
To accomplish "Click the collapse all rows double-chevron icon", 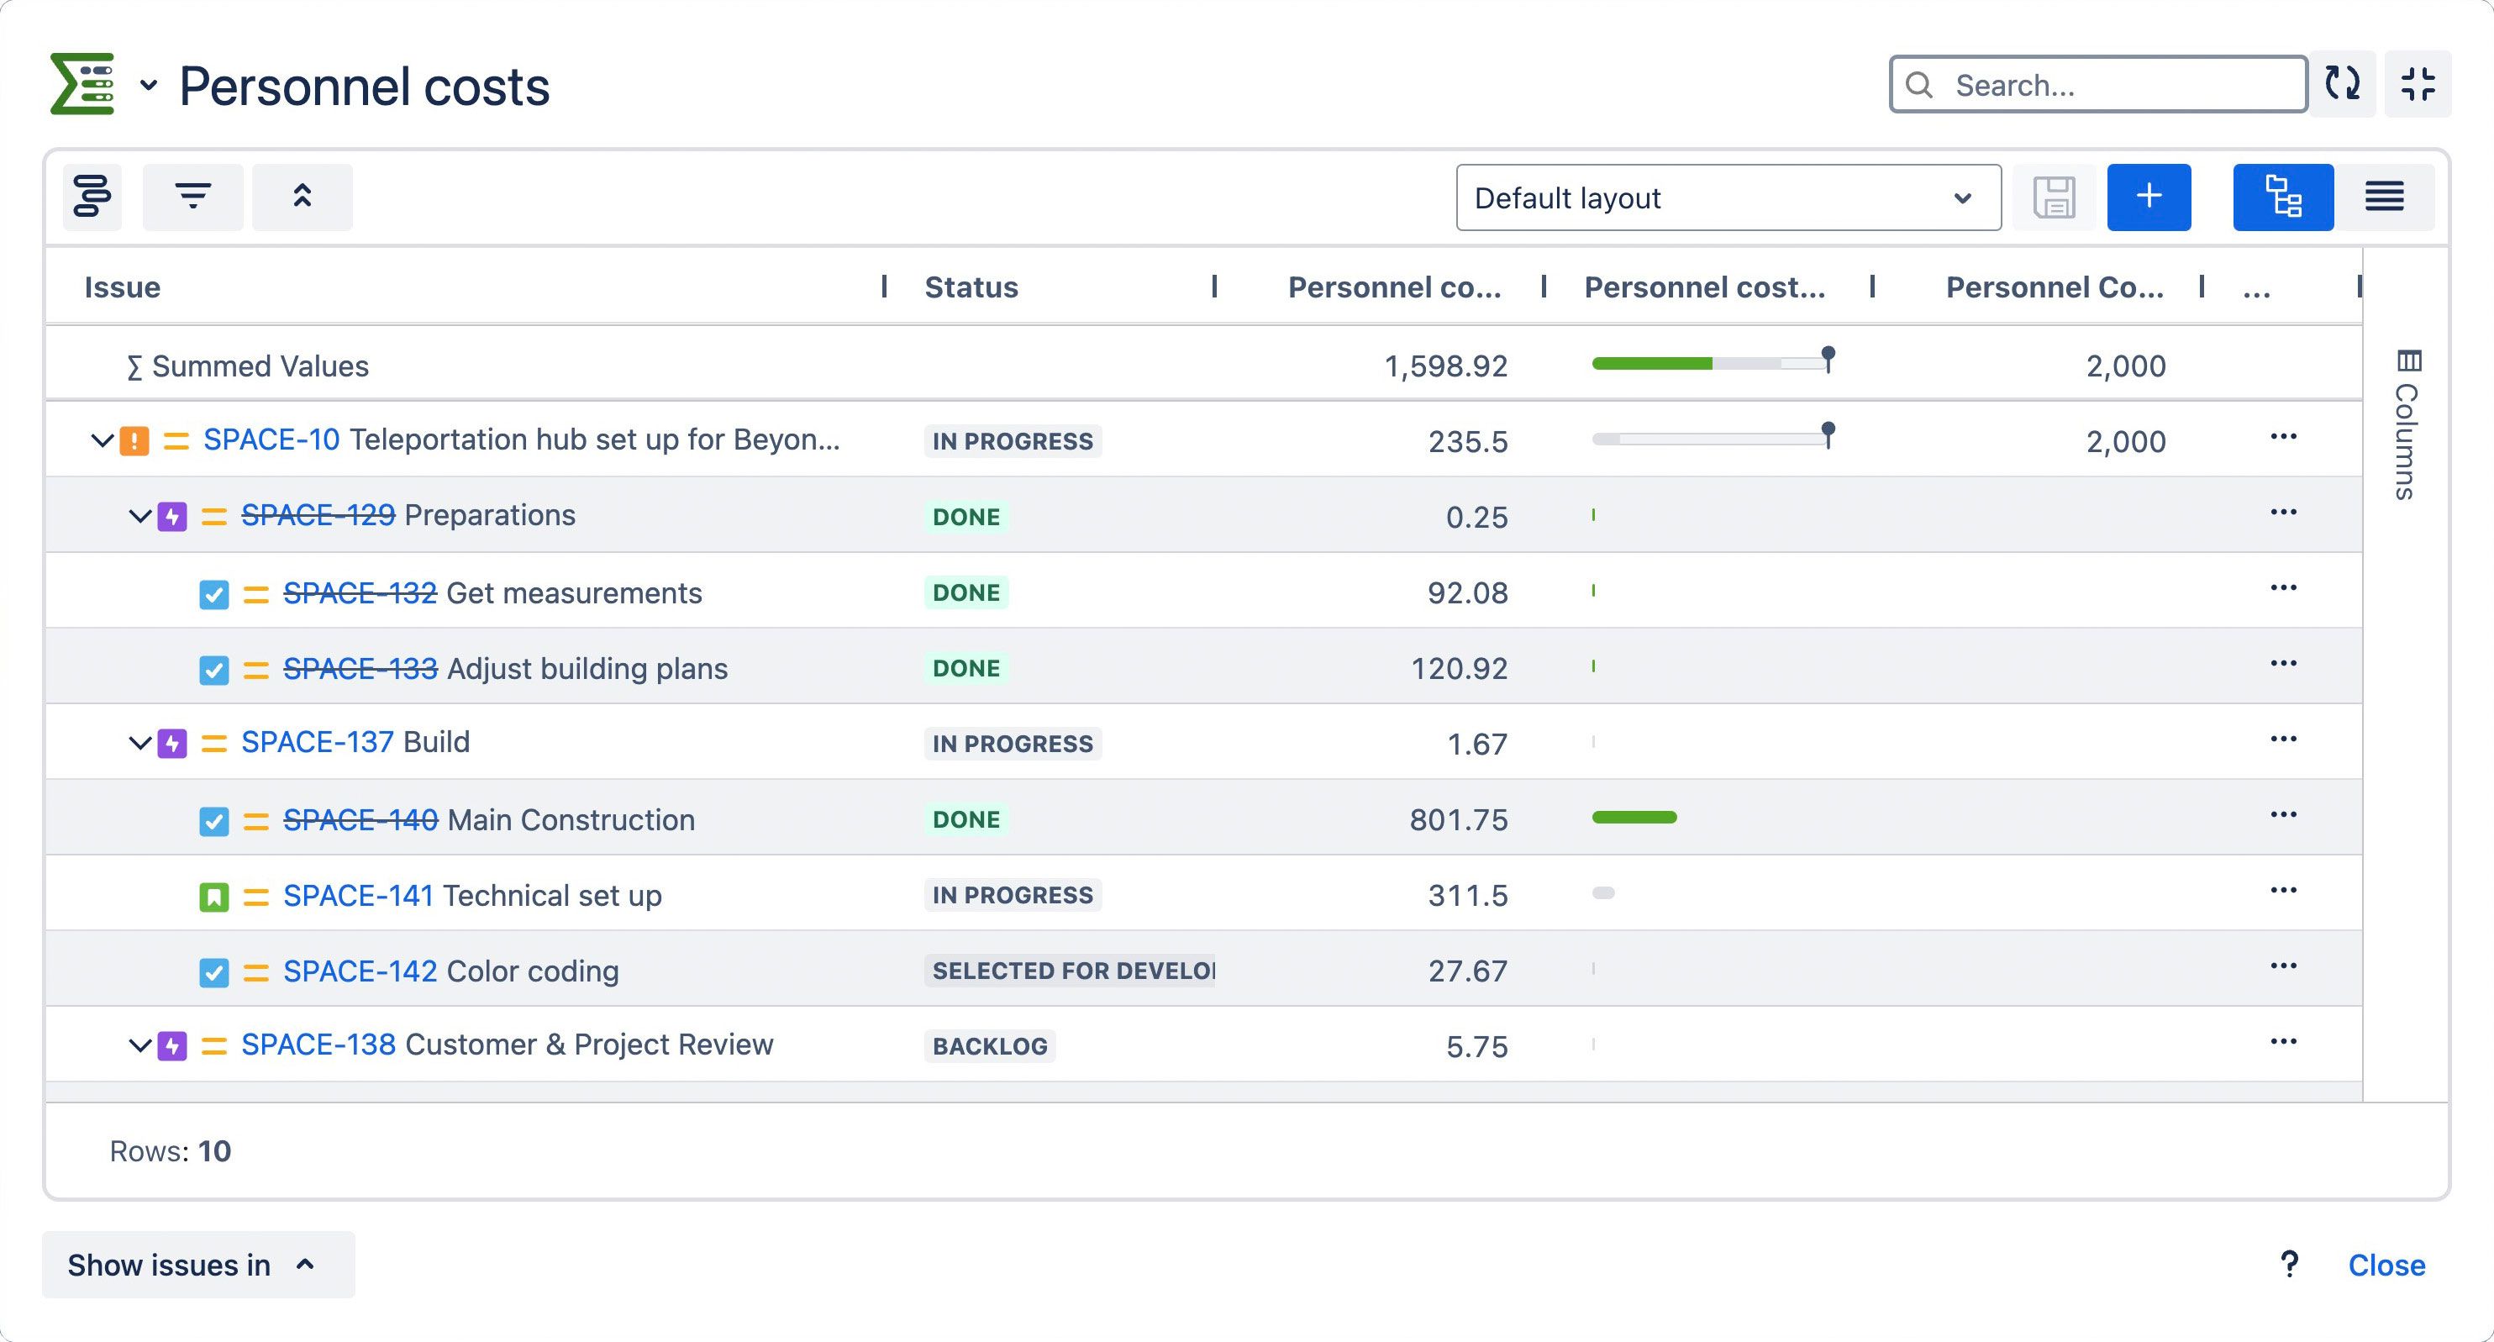I will click(302, 197).
